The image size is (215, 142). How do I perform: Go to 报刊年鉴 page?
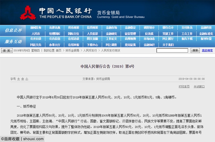pos(206,39)
